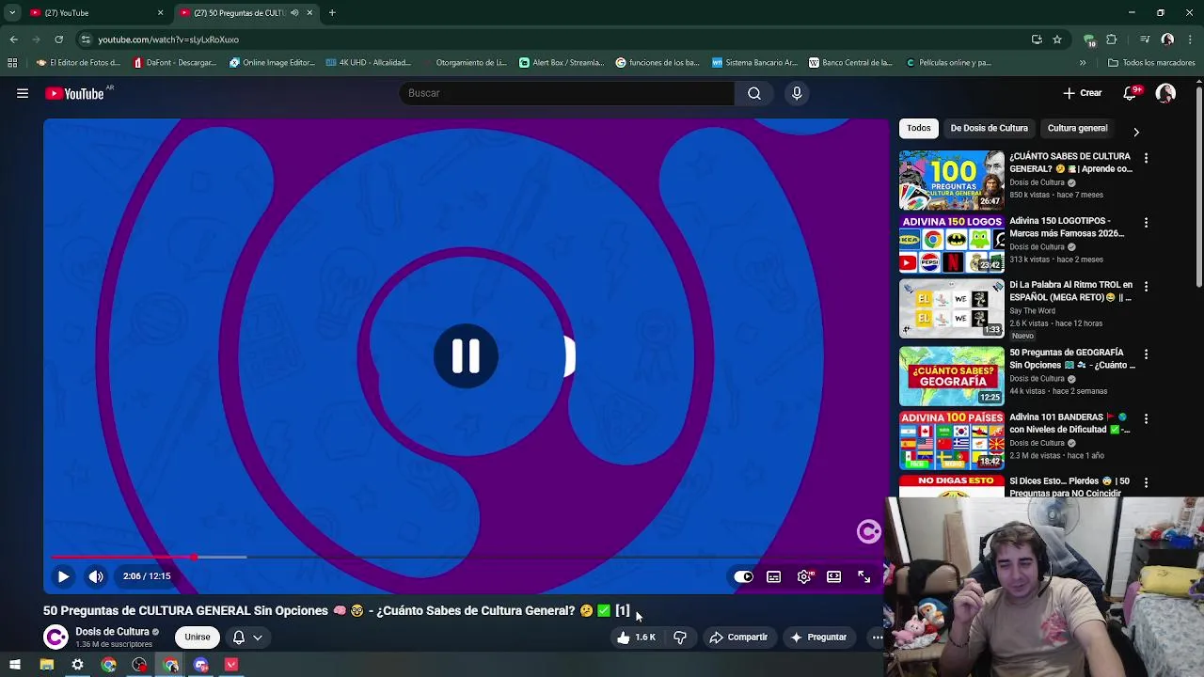Select the De Dosis de Cultura chip
This screenshot has height=677, width=1204.
[x=989, y=128]
